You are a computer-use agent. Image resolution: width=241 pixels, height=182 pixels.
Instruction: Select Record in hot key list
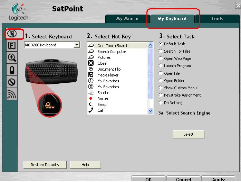pos(118,98)
